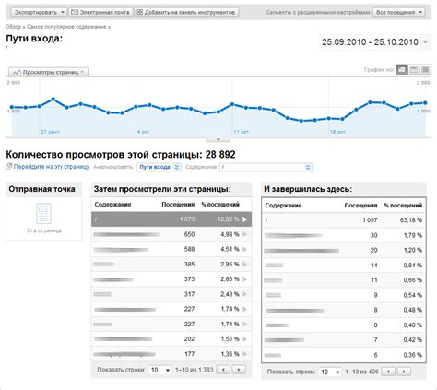This screenshot has width=437, height=390.
Task: Open rows-per-page dropdown in the middle table
Action: click(x=159, y=370)
